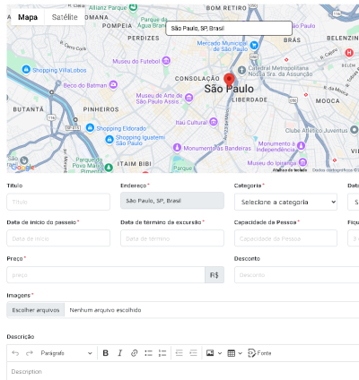Select the Mapa map view tab
The width and height of the screenshot is (359, 380).
point(28,17)
